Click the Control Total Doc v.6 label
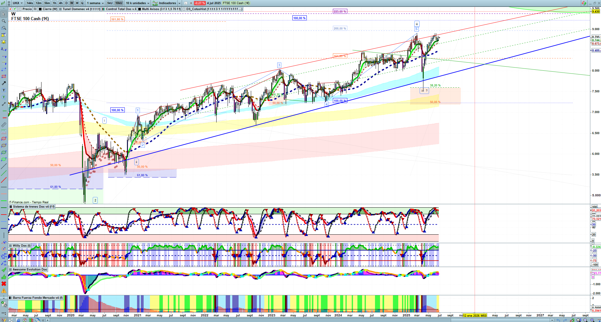The image size is (601, 322). 121,9
